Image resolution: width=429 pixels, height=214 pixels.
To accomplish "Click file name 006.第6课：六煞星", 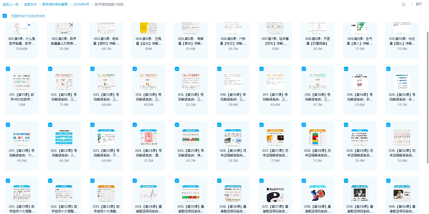I will [x=233, y=41].
